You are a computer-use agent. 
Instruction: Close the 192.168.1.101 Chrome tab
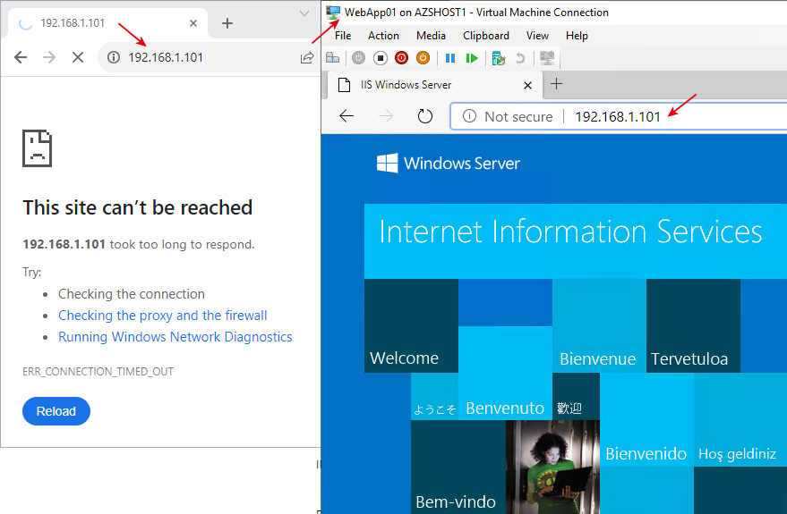[193, 23]
